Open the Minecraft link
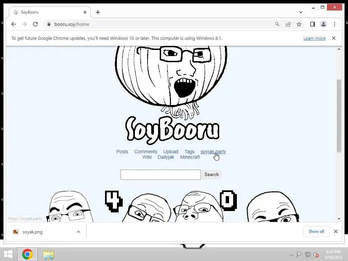The image size is (348, 261). coord(190,157)
